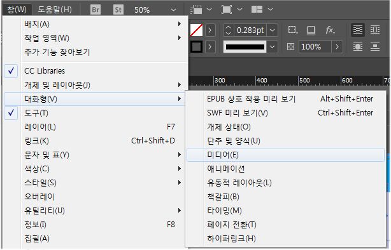Select wrap around object shape icon
The height and width of the screenshot is (250, 391).
coord(358,47)
